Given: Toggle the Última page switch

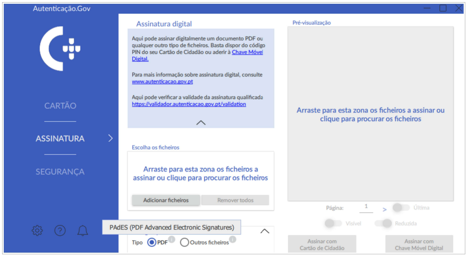Looking at the screenshot, I should point(401,207).
